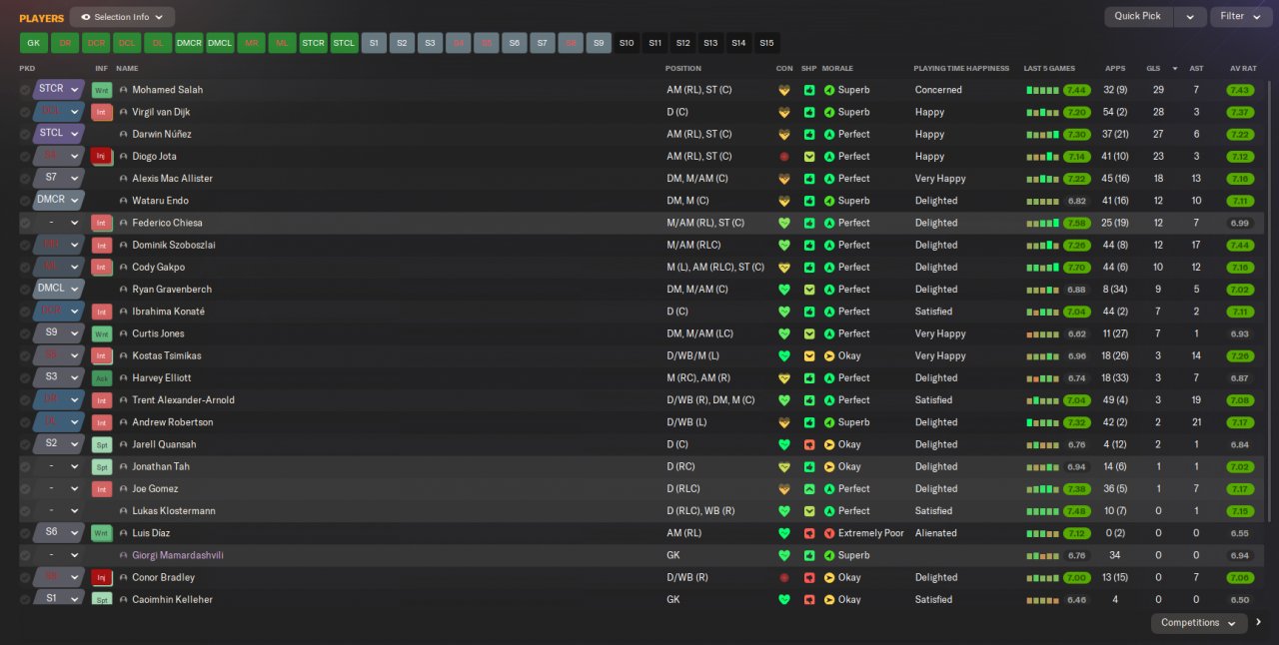Click Diogo Jota's Inj injury badge

pos(101,157)
